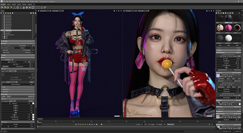Click the Load button under Post Effect
The image size is (243, 133).
pos(3,96)
